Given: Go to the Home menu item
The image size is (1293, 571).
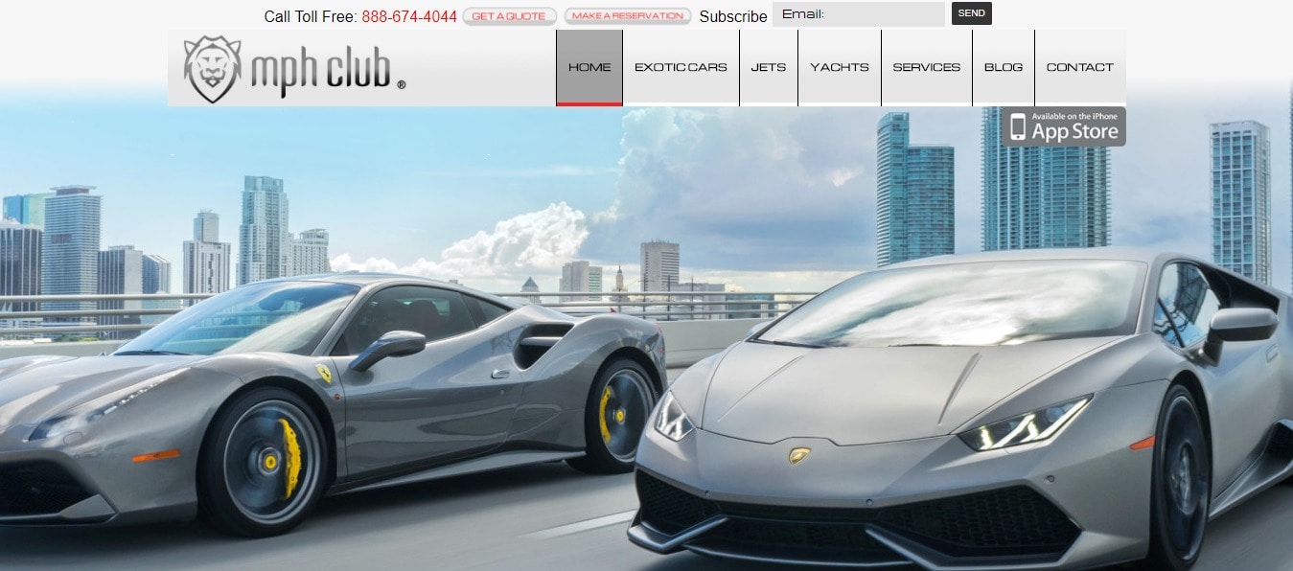Looking at the screenshot, I should point(589,67).
